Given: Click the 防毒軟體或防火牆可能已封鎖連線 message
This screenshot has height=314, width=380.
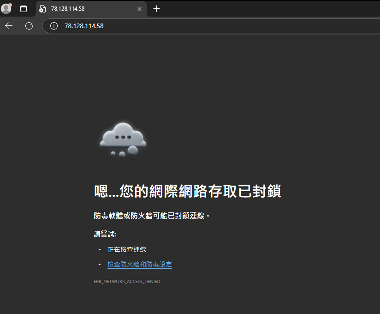Looking at the screenshot, I should click(151, 216).
